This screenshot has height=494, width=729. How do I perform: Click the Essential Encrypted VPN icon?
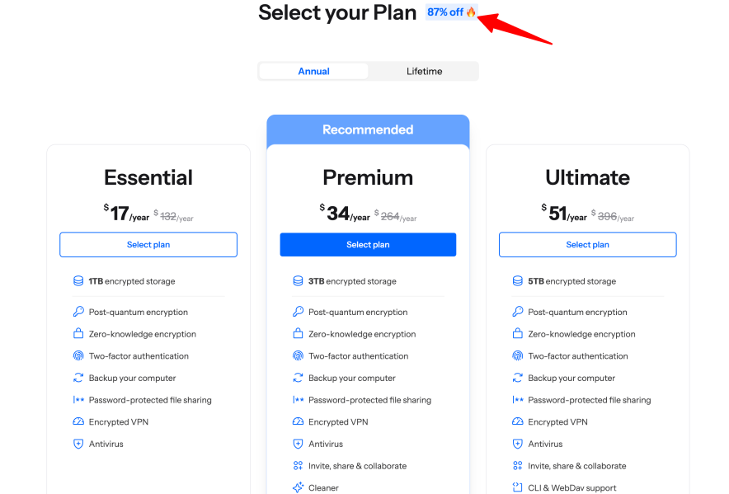(x=78, y=422)
